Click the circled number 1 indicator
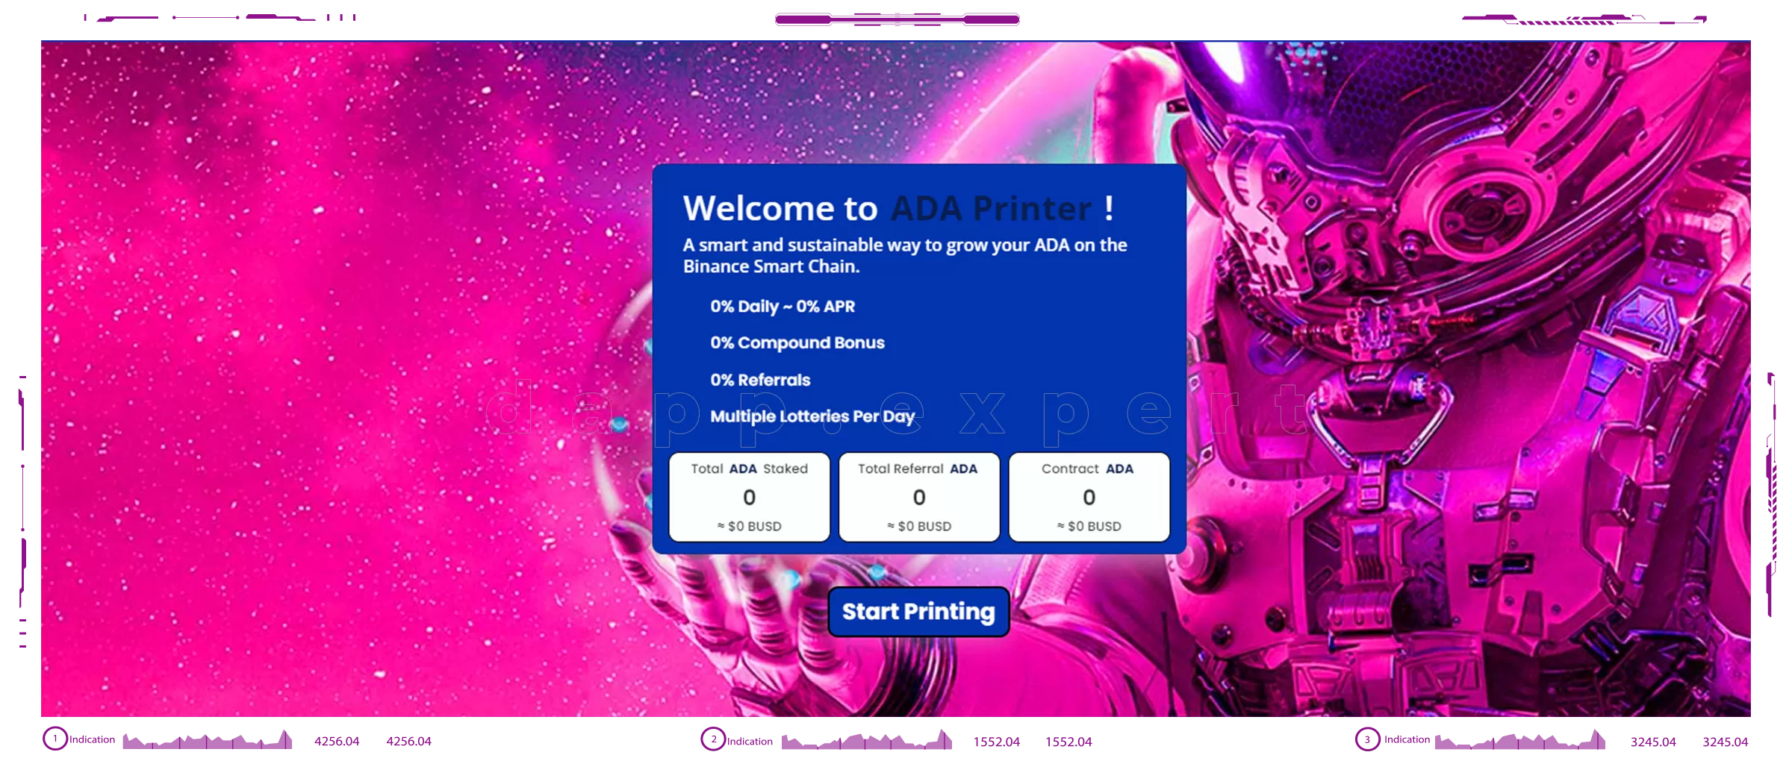Screen dimensions: 1792x758 pyautogui.click(x=55, y=739)
